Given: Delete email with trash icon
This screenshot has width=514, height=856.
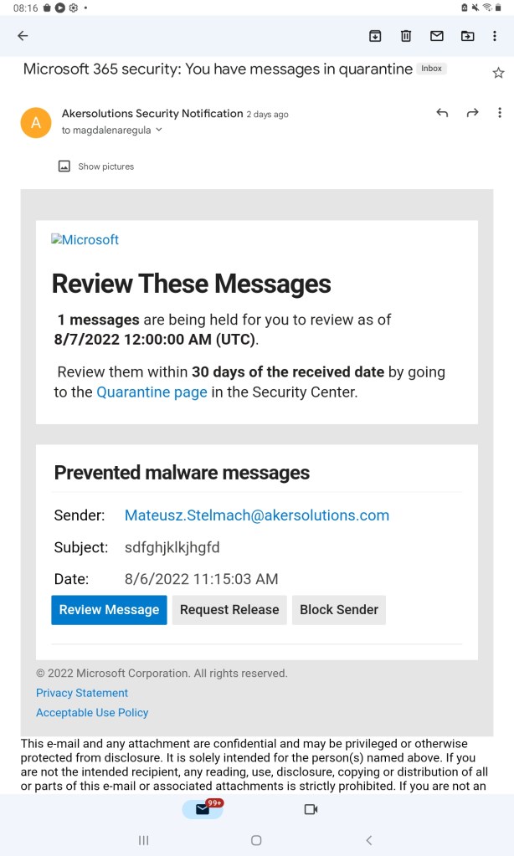Looking at the screenshot, I should (406, 36).
